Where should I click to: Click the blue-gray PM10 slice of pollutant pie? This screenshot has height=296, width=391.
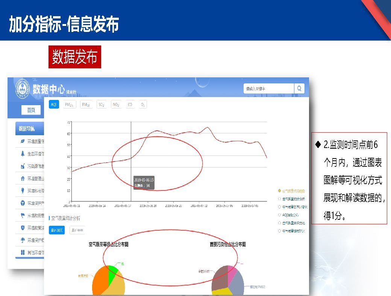point(237,283)
